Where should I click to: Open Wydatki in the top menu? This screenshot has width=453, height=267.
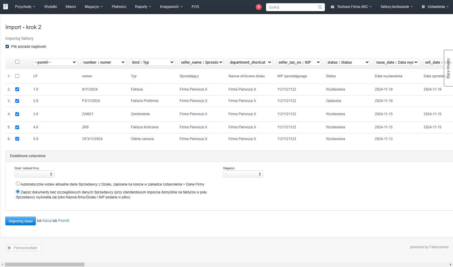[x=50, y=7]
